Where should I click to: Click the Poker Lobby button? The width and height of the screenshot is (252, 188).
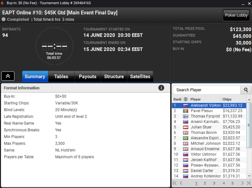click(236, 15)
